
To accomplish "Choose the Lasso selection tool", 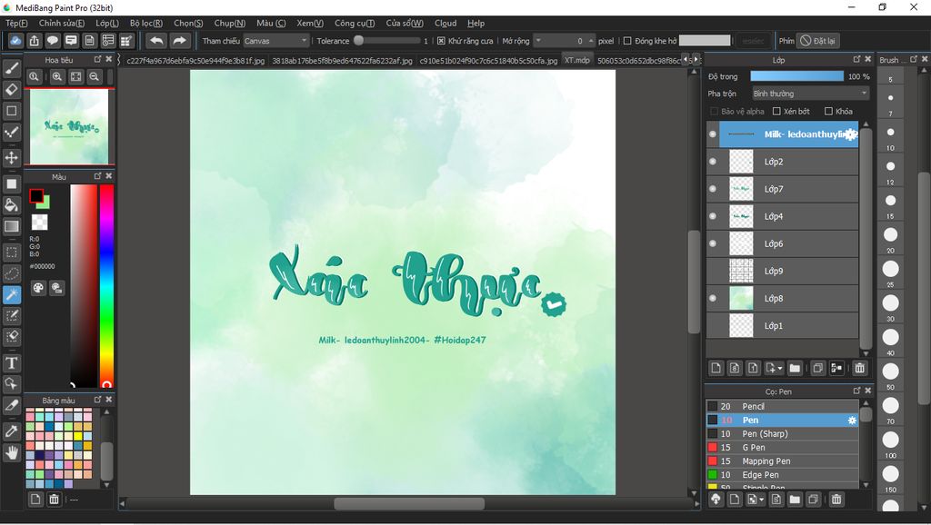I will (x=11, y=273).
